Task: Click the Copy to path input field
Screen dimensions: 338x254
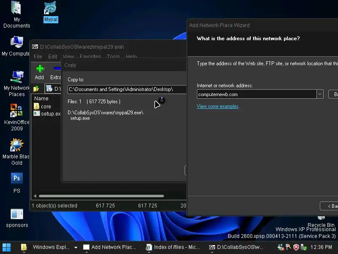Action: coord(127,89)
